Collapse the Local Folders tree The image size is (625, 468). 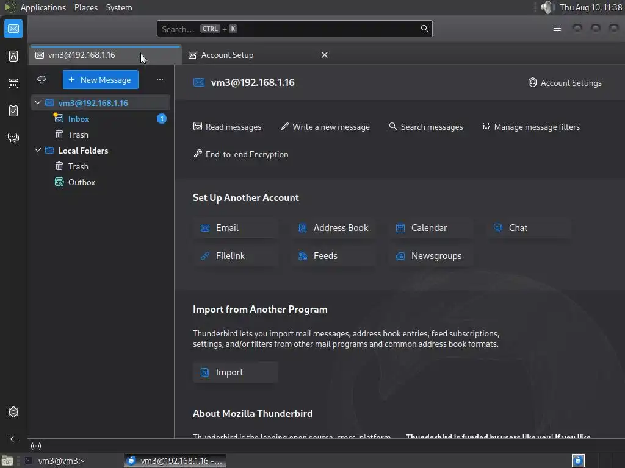pos(38,150)
